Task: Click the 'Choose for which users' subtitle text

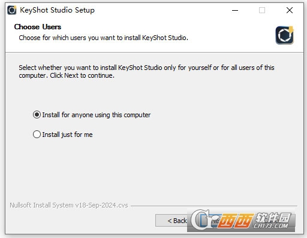Action: [103, 38]
